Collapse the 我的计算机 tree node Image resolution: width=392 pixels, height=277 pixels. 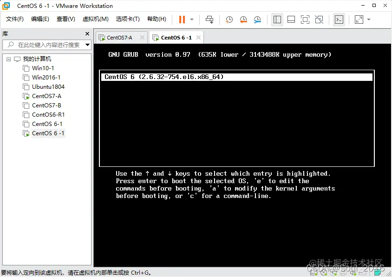pos(8,59)
